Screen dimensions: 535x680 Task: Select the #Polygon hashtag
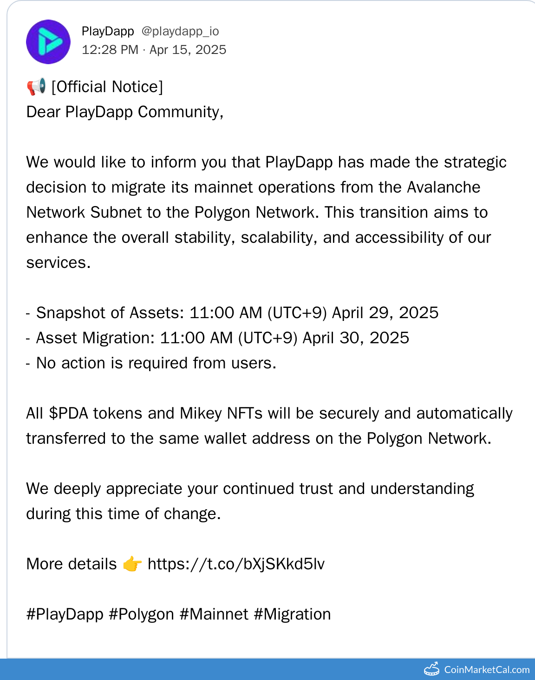[x=141, y=614]
